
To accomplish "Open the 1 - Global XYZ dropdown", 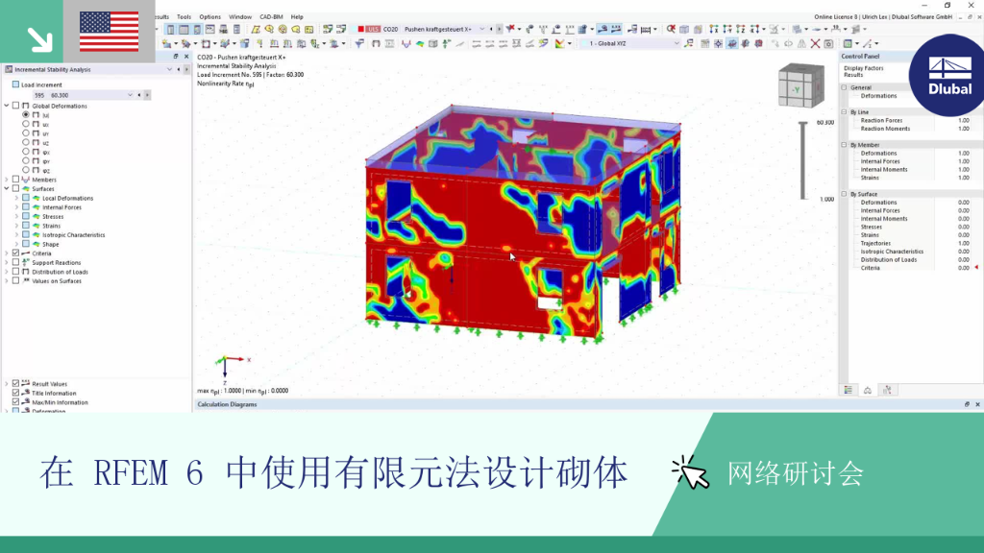I will click(630, 44).
